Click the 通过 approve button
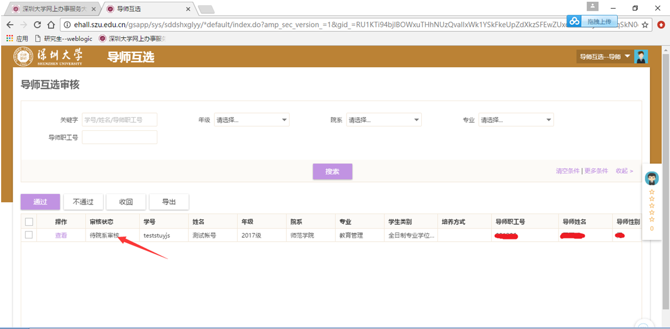 [40, 202]
